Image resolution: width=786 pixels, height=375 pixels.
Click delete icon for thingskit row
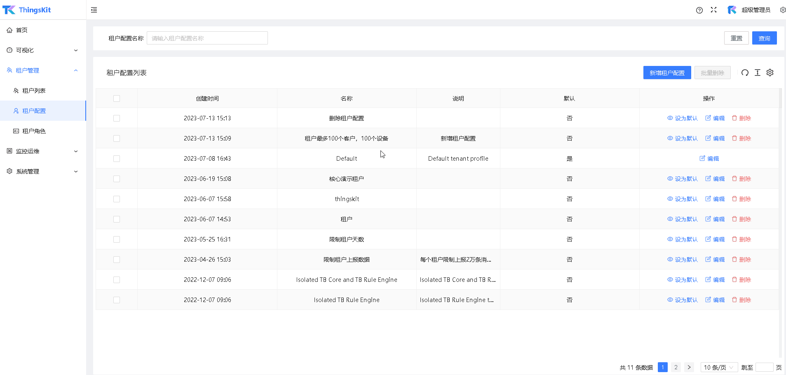coord(734,199)
